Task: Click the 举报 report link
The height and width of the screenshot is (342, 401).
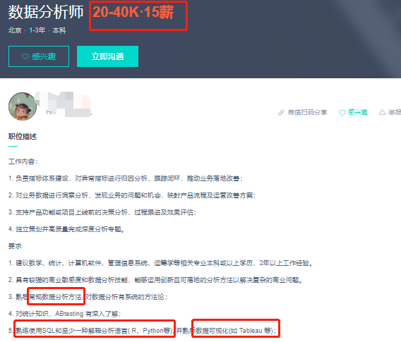Action: click(395, 112)
